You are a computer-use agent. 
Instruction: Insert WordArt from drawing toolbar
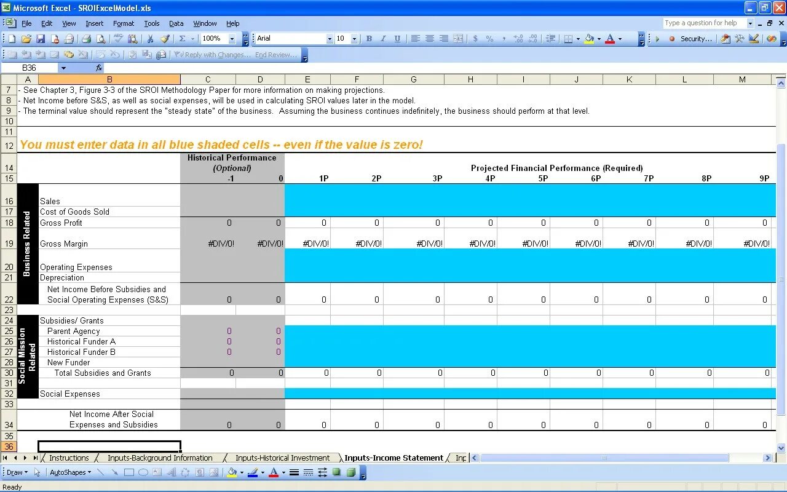pyautogui.click(x=172, y=472)
